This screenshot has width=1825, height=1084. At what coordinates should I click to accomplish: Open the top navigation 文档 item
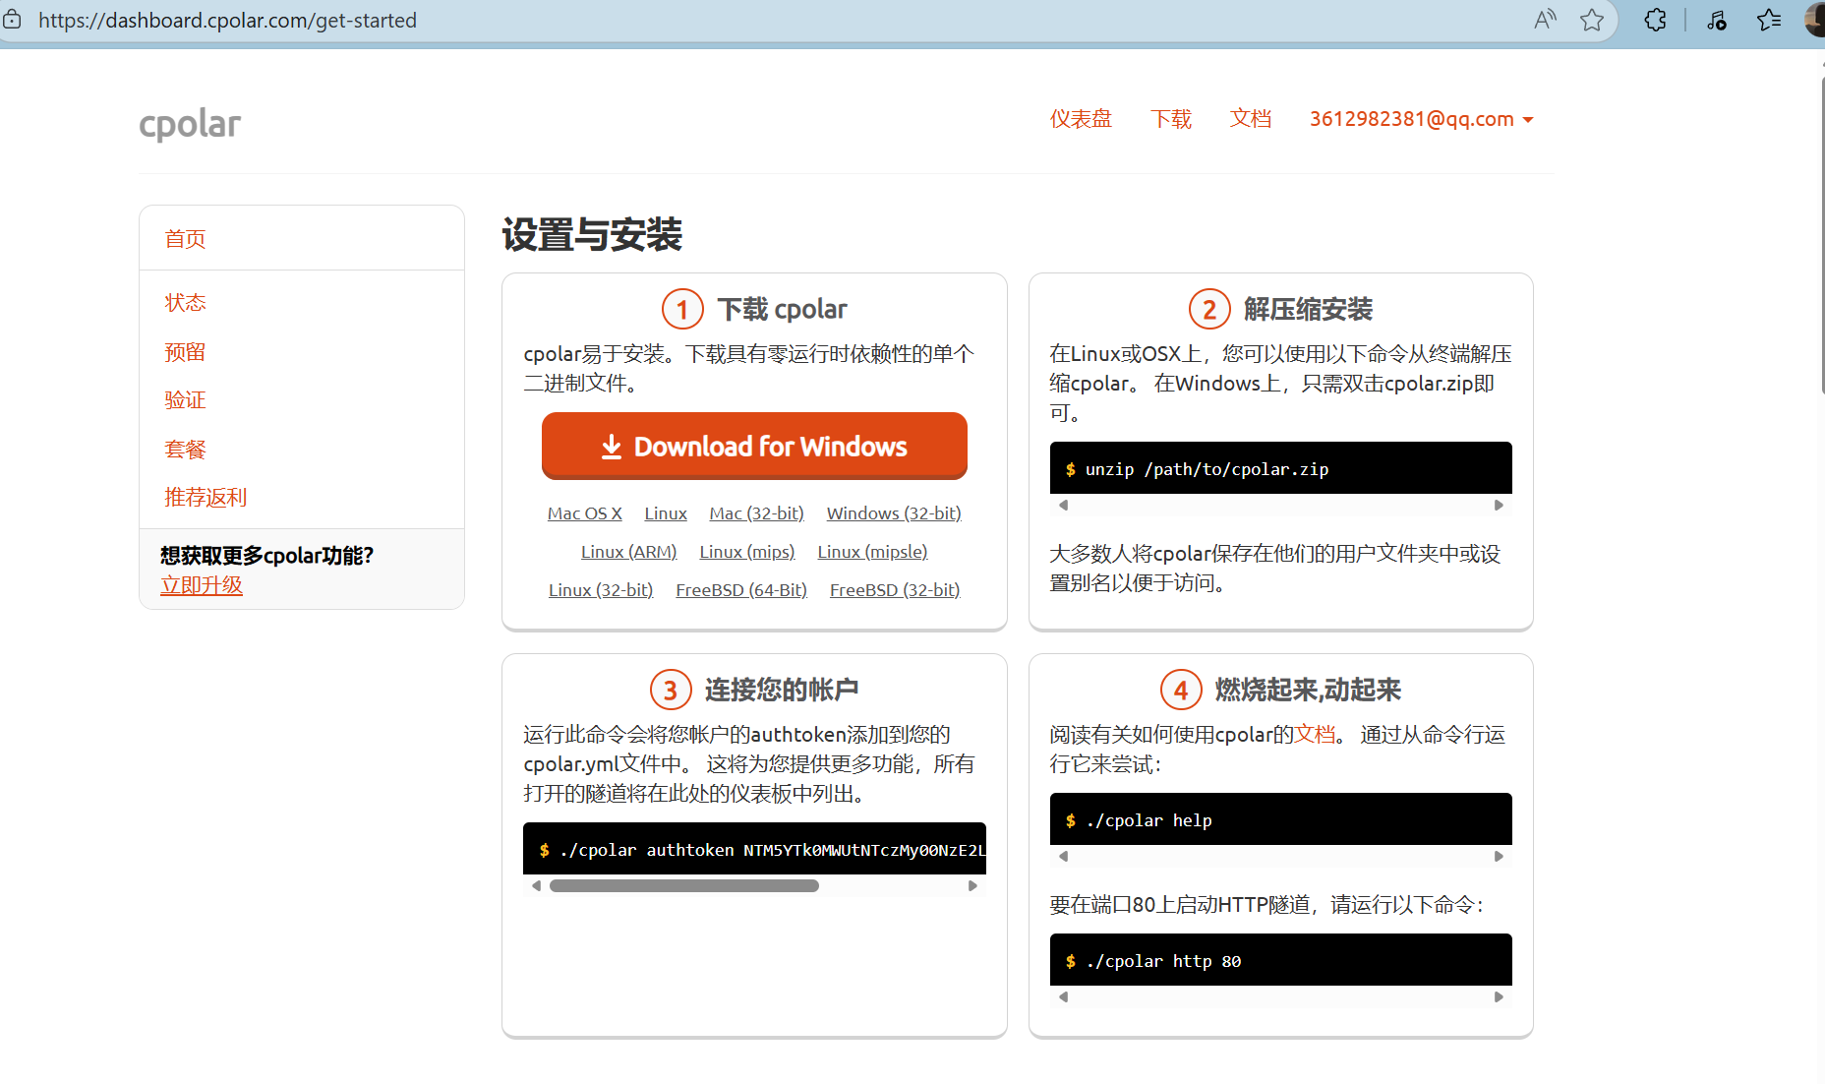[x=1251, y=119]
